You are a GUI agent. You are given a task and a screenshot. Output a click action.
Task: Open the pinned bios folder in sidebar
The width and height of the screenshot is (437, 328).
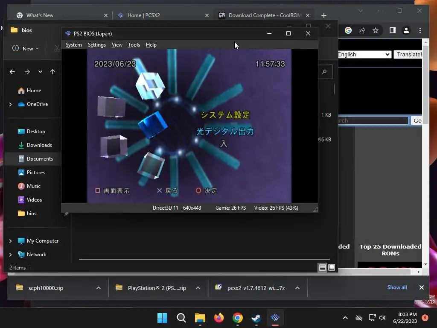(x=27, y=214)
